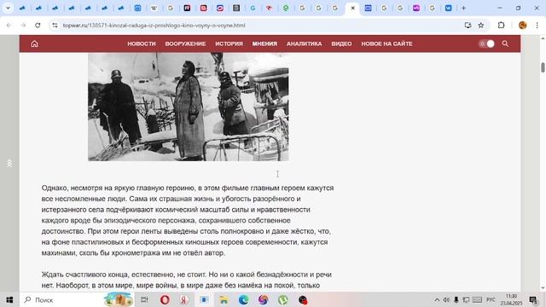Image resolution: width=546 pixels, height=307 pixels.
Task: Click the page vertical scrollbar thumb
Action: tap(543, 67)
